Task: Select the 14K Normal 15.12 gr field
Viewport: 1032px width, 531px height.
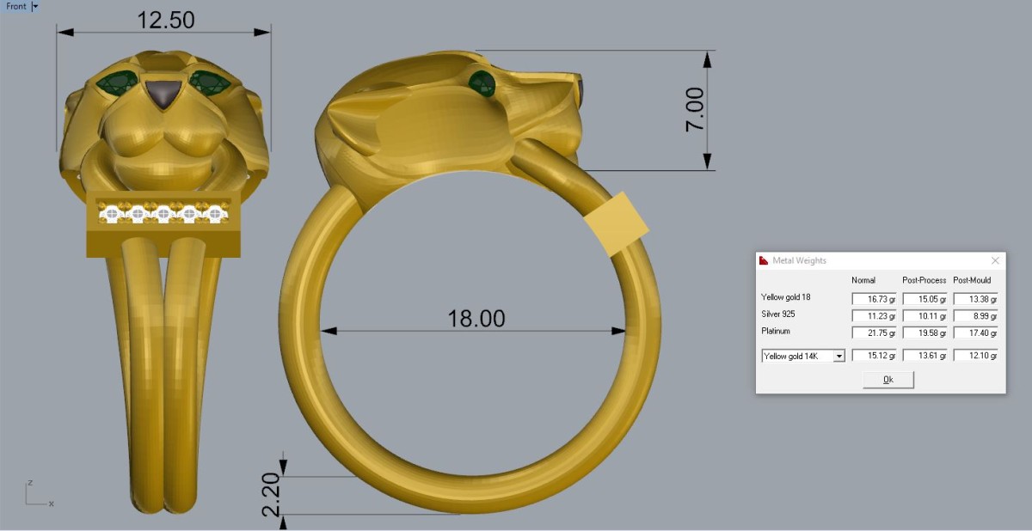Action: [874, 356]
